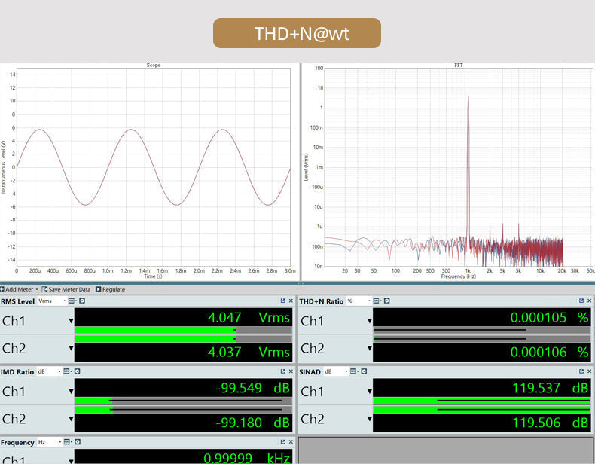Open the Add Meter menu
Screen dimensions: 595x464
18,289
